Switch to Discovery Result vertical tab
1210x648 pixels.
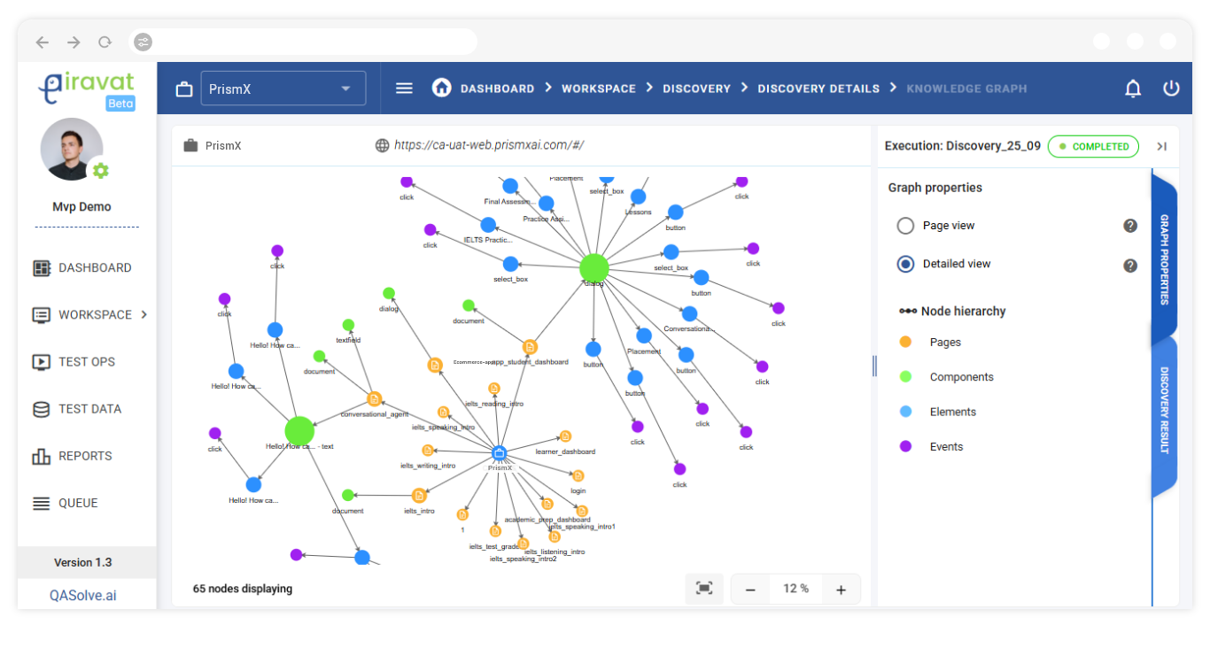pos(1164,412)
